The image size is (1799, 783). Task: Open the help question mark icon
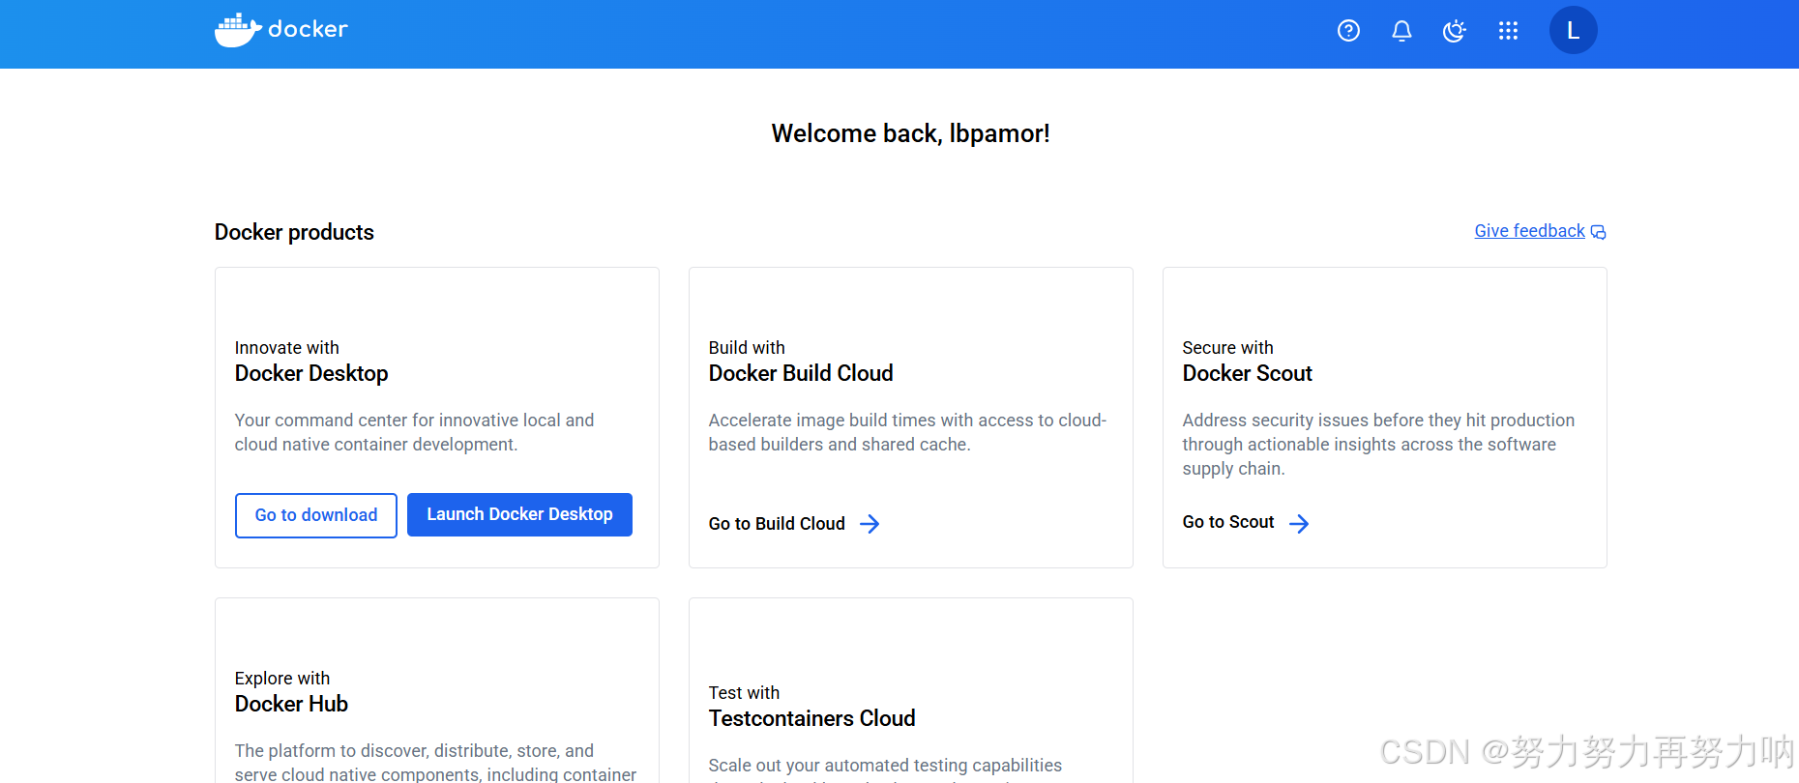coord(1348,31)
